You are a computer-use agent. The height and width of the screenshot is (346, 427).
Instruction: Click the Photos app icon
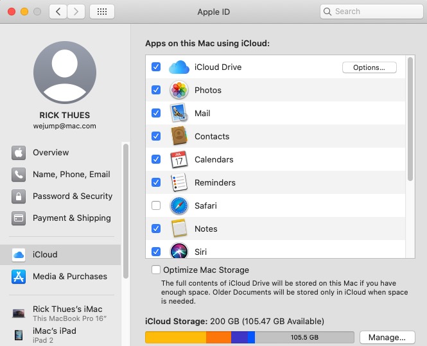(x=179, y=90)
